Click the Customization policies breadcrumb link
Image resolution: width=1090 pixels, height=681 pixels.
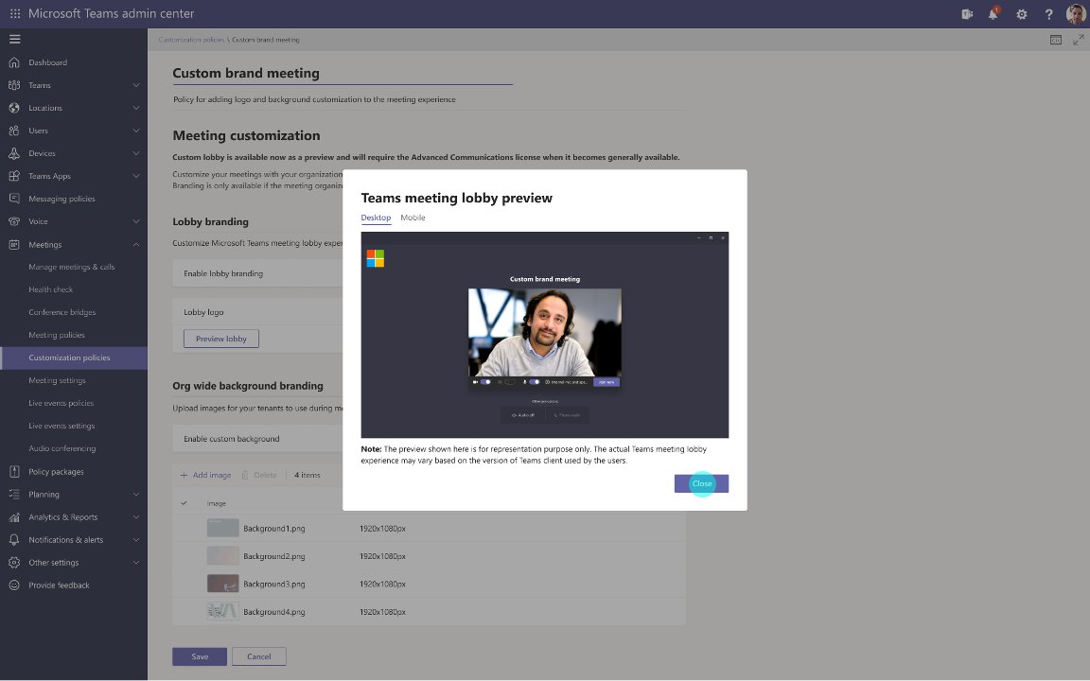(x=191, y=40)
